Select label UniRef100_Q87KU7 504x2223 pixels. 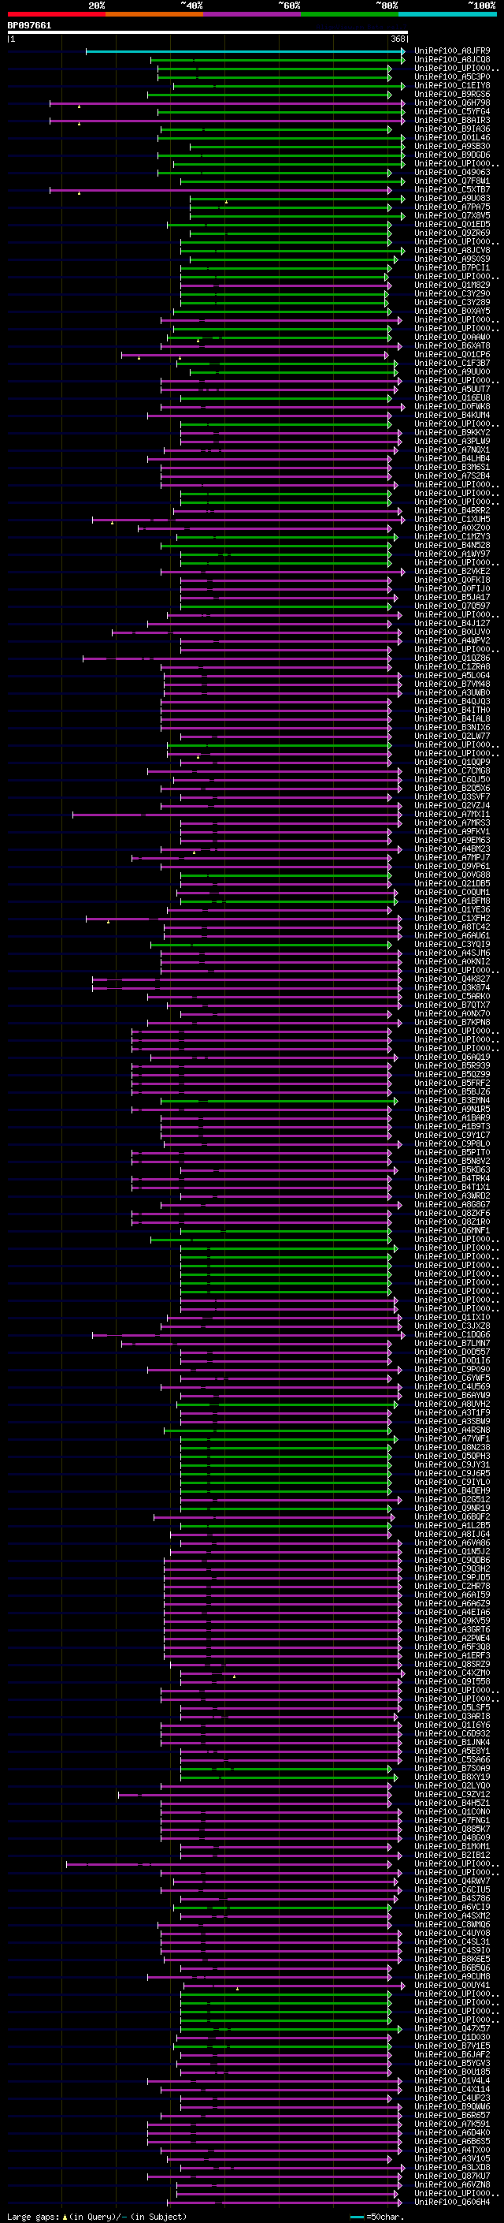(452, 2176)
